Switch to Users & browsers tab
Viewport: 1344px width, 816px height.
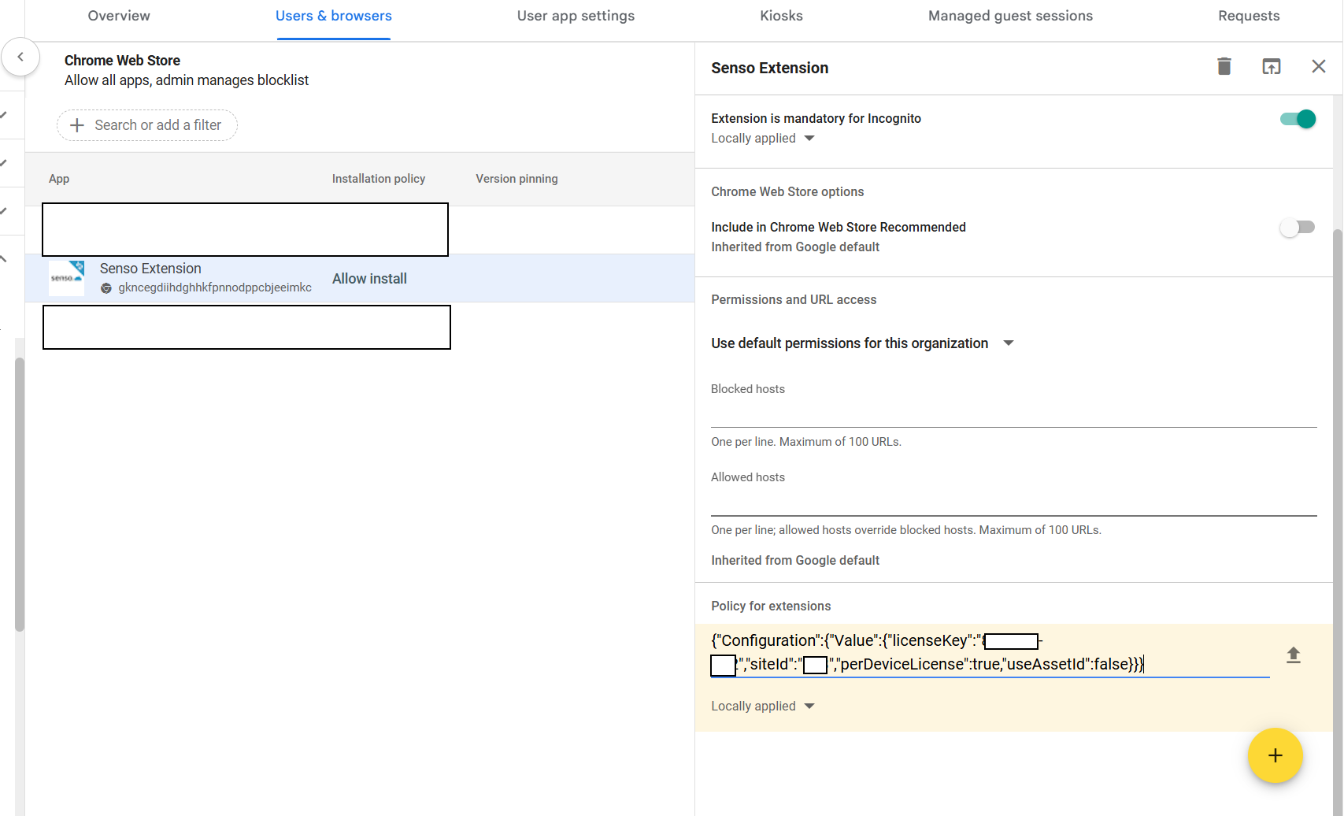click(x=334, y=16)
